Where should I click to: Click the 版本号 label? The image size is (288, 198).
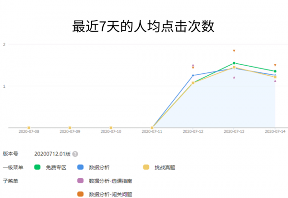pos(11,154)
